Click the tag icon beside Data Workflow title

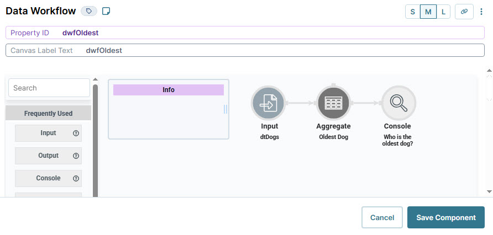click(x=89, y=11)
